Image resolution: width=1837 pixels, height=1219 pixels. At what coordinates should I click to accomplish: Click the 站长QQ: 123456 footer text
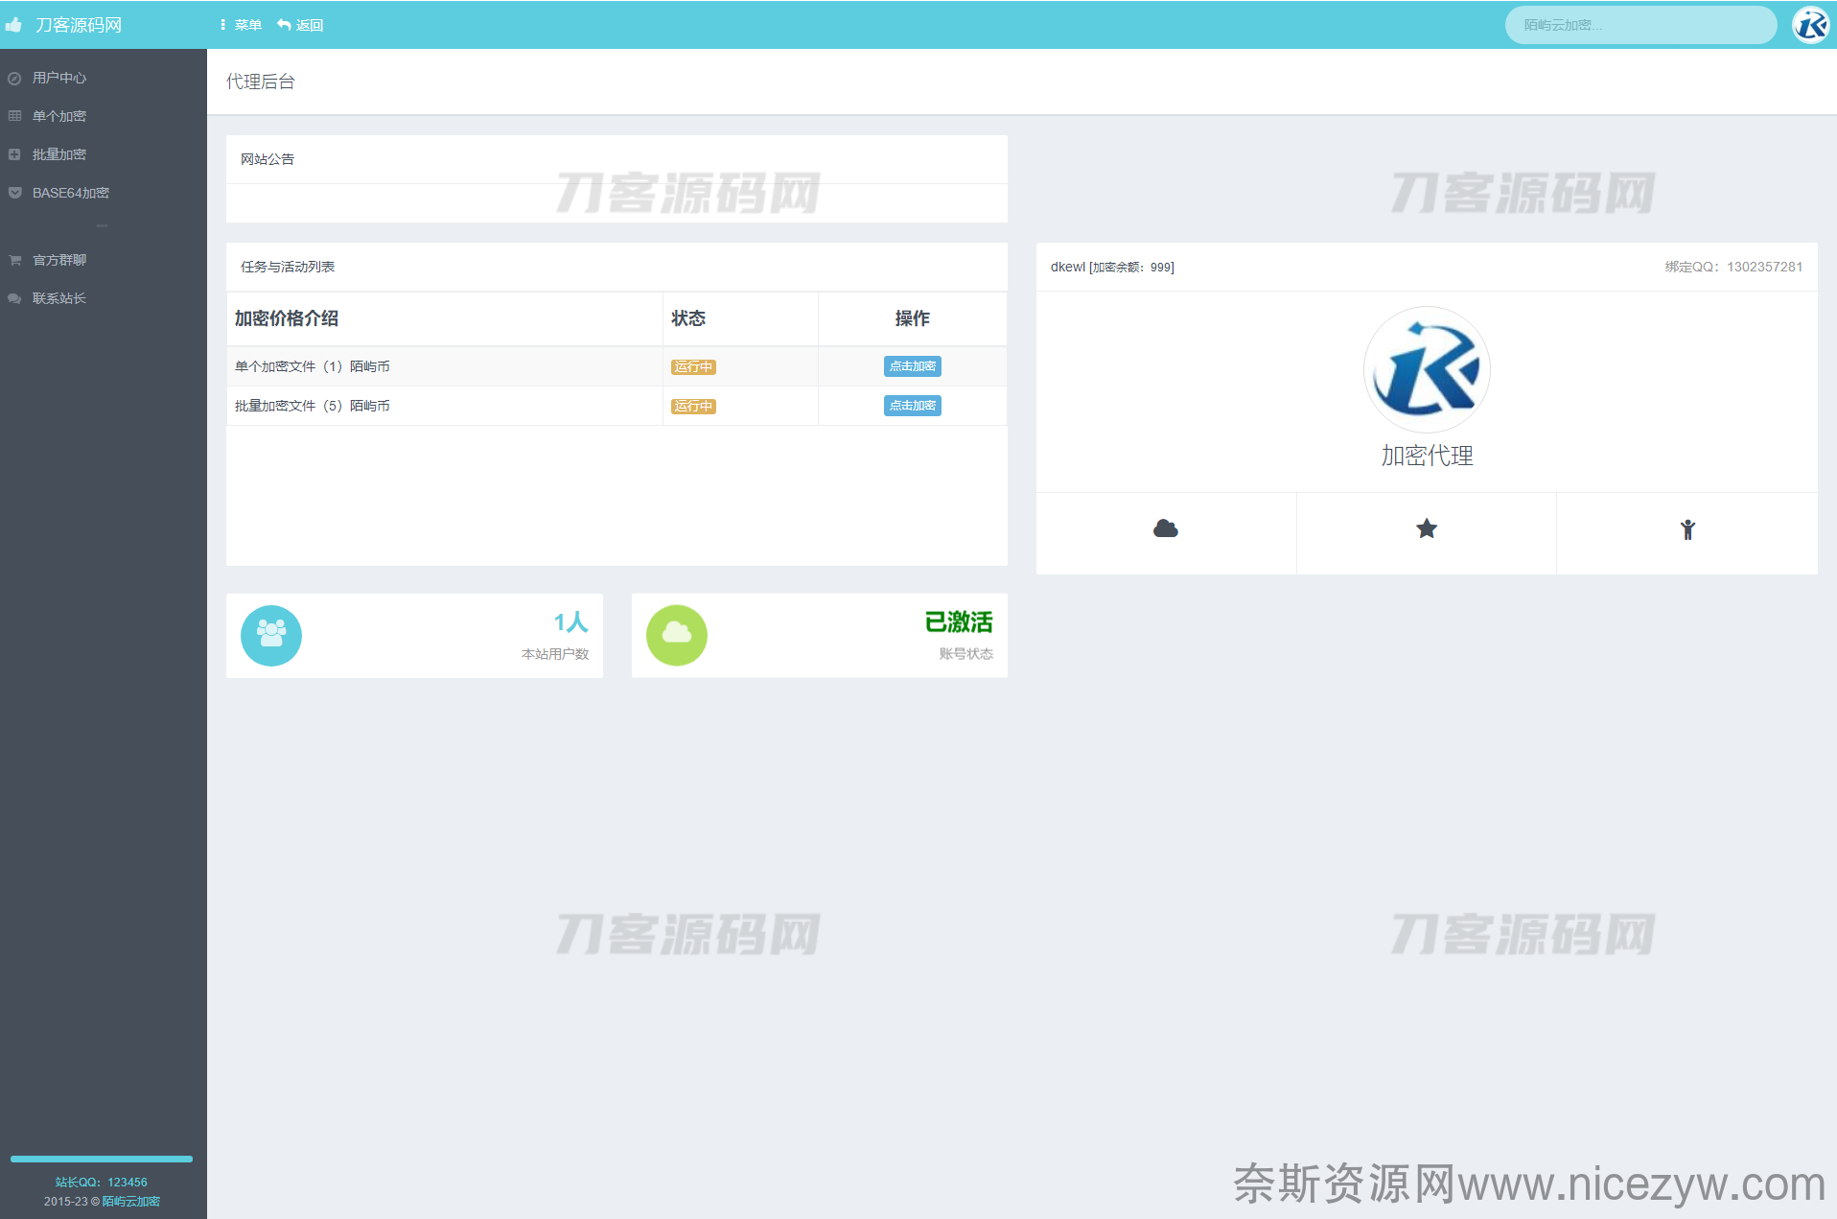click(102, 1183)
